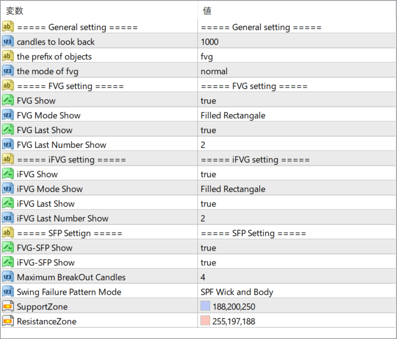Click the 変数 column header
Image resolution: width=397 pixels, height=339 pixels.
pyautogui.click(x=14, y=11)
